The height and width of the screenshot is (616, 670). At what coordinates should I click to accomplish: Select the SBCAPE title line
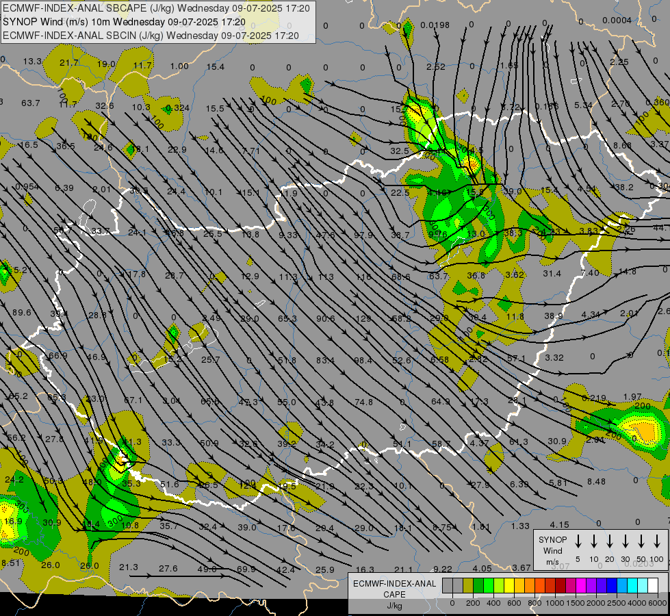tap(156, 8)
